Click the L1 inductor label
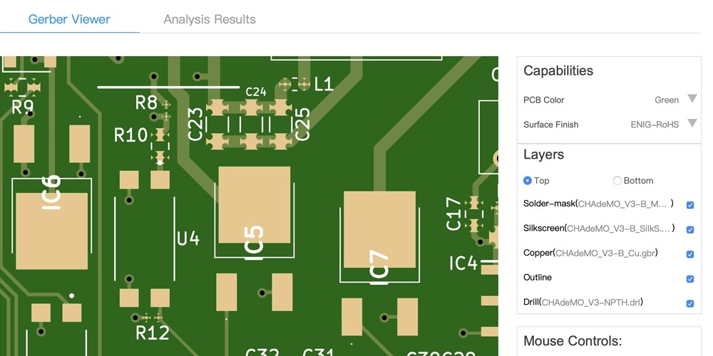The image size is (713, 356). (x=324, y=85)
